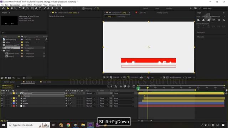Select the Pen tool
This screenshot has width=228, height=128.
(36, 9)
